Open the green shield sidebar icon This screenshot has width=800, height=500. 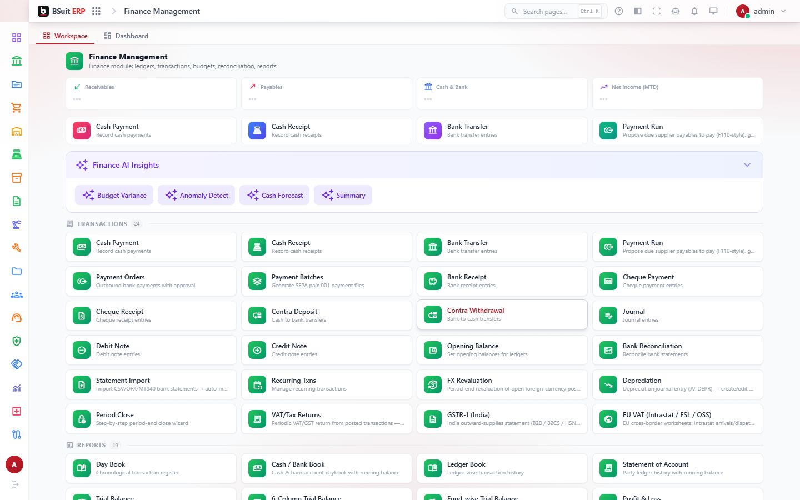[17, 341]
